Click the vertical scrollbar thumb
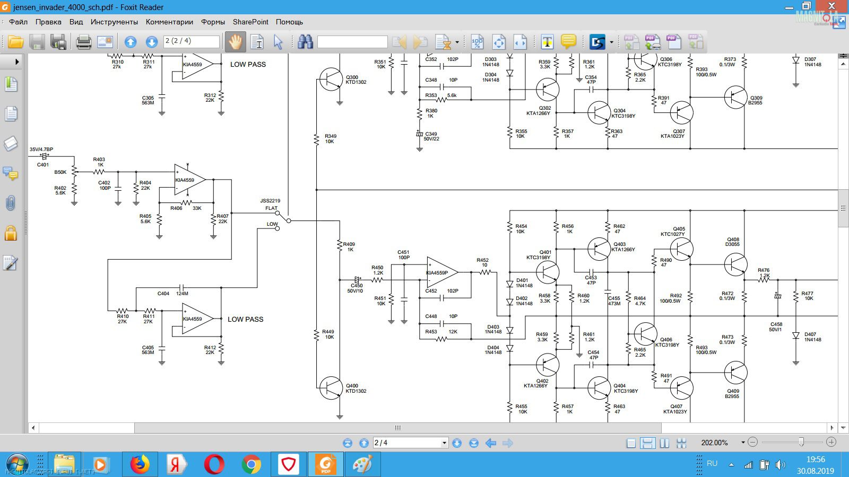849x477 pixels. 843,208
